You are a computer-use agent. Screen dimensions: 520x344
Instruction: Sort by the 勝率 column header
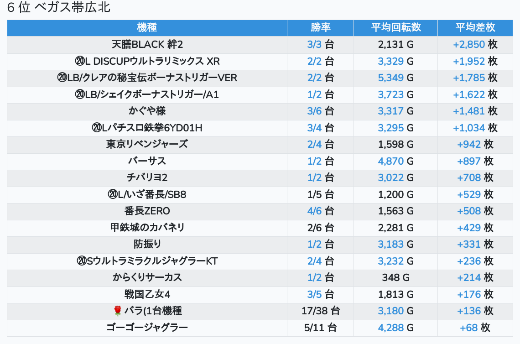coord(320,28)
